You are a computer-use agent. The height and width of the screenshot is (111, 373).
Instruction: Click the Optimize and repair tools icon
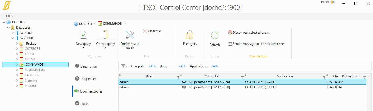[x=130, y=35]
